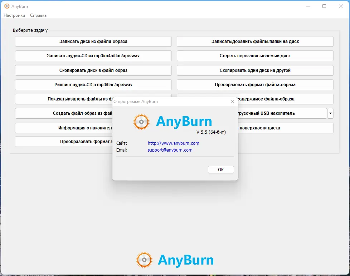Click the 'поверхности диска' button
350x276 pixels.
[286, 128]
